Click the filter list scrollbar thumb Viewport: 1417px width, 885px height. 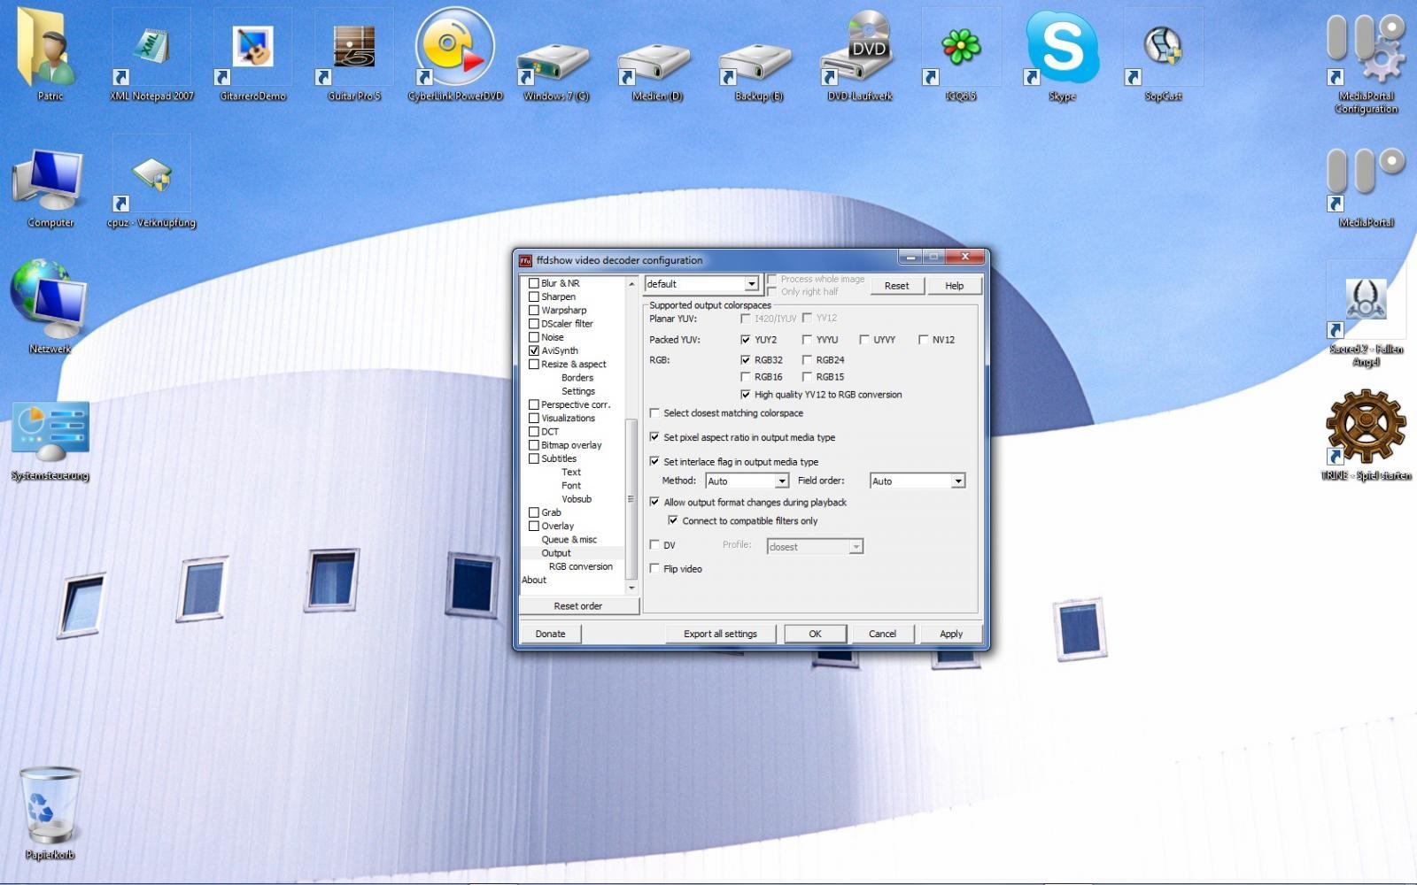coord(631,498)
